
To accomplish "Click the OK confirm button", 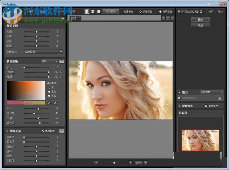I will point(201,19).
